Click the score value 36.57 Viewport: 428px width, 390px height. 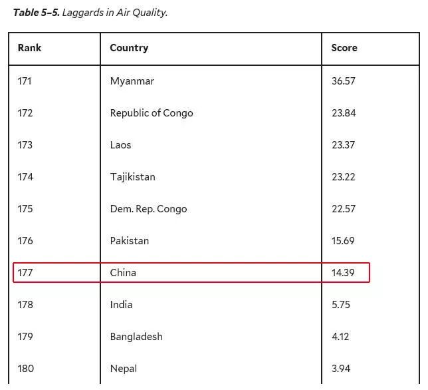pos(344,81)
